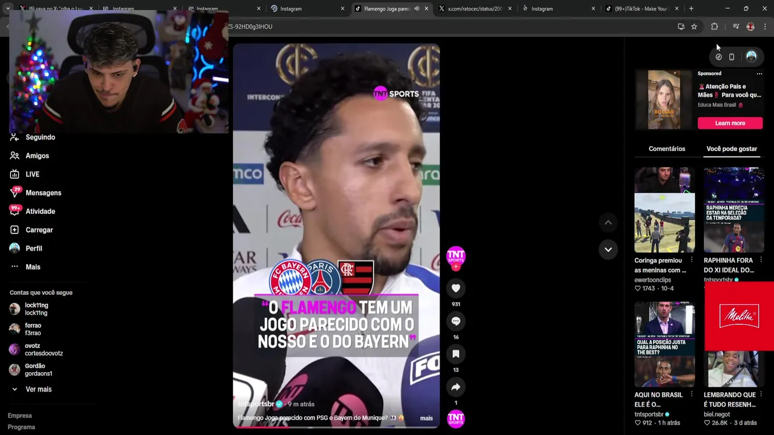Open the TNT Sports sound disc

(x=456, y=418)
